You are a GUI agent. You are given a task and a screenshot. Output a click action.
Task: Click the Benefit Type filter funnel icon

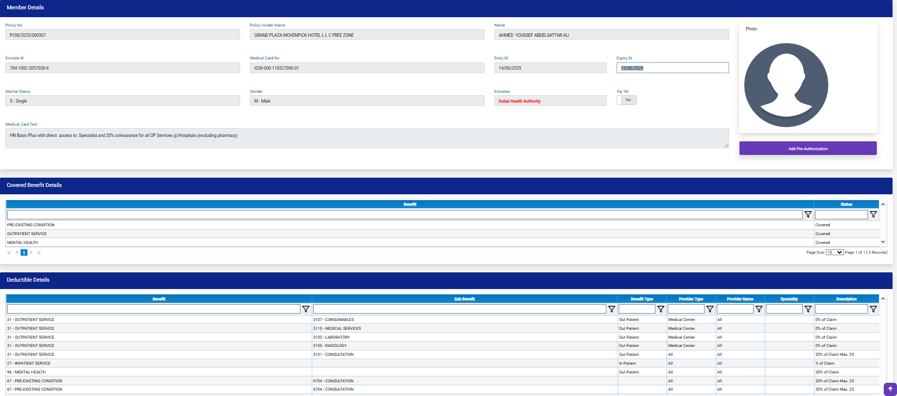[x=660, y=309]
